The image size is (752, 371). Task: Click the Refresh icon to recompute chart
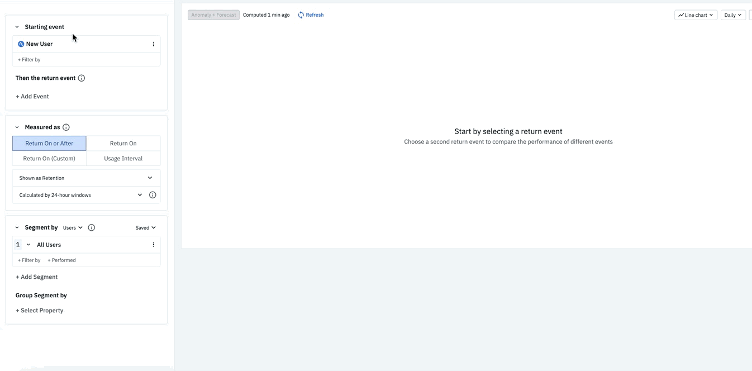coord(301,15)
